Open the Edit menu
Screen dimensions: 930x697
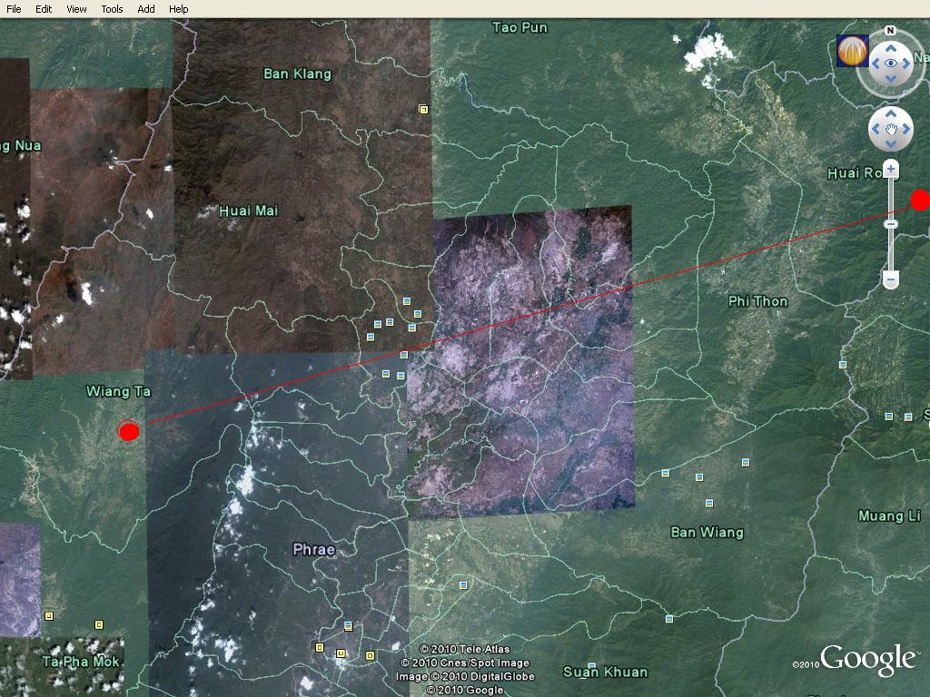tap(44, 9)
